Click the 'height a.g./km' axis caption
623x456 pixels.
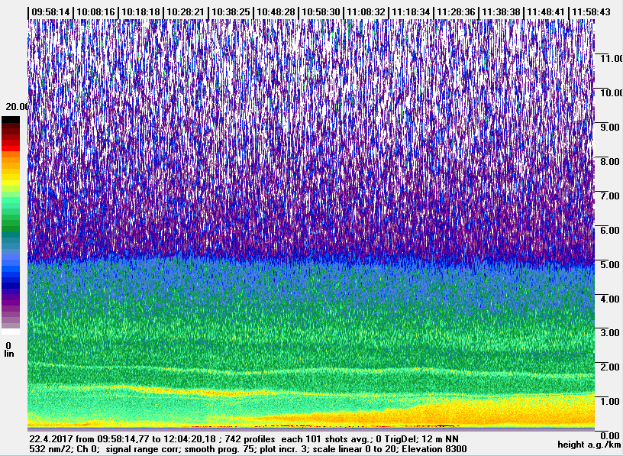coord(589,445)
